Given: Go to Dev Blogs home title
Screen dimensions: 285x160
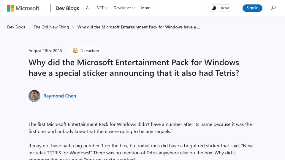Looking at the screenshot, I should tap(67, 8).
